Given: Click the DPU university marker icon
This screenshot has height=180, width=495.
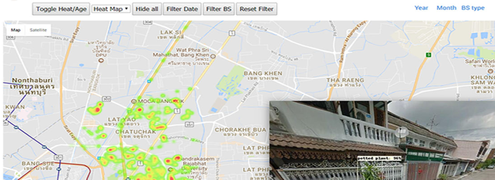Looking at the screenshot, I should (x=101, y=60).
